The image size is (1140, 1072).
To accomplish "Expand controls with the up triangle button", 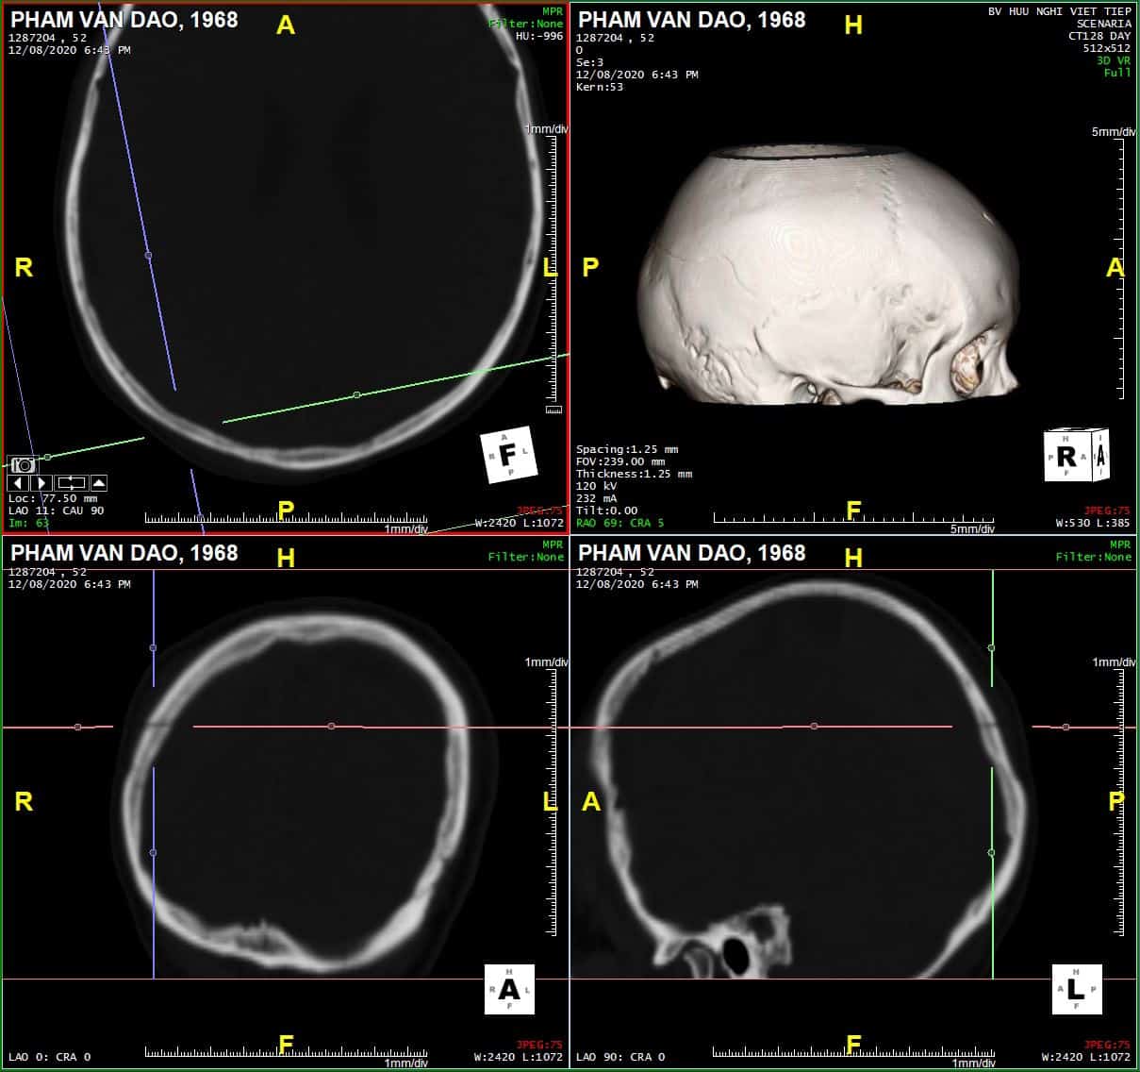I will [99, 483].
